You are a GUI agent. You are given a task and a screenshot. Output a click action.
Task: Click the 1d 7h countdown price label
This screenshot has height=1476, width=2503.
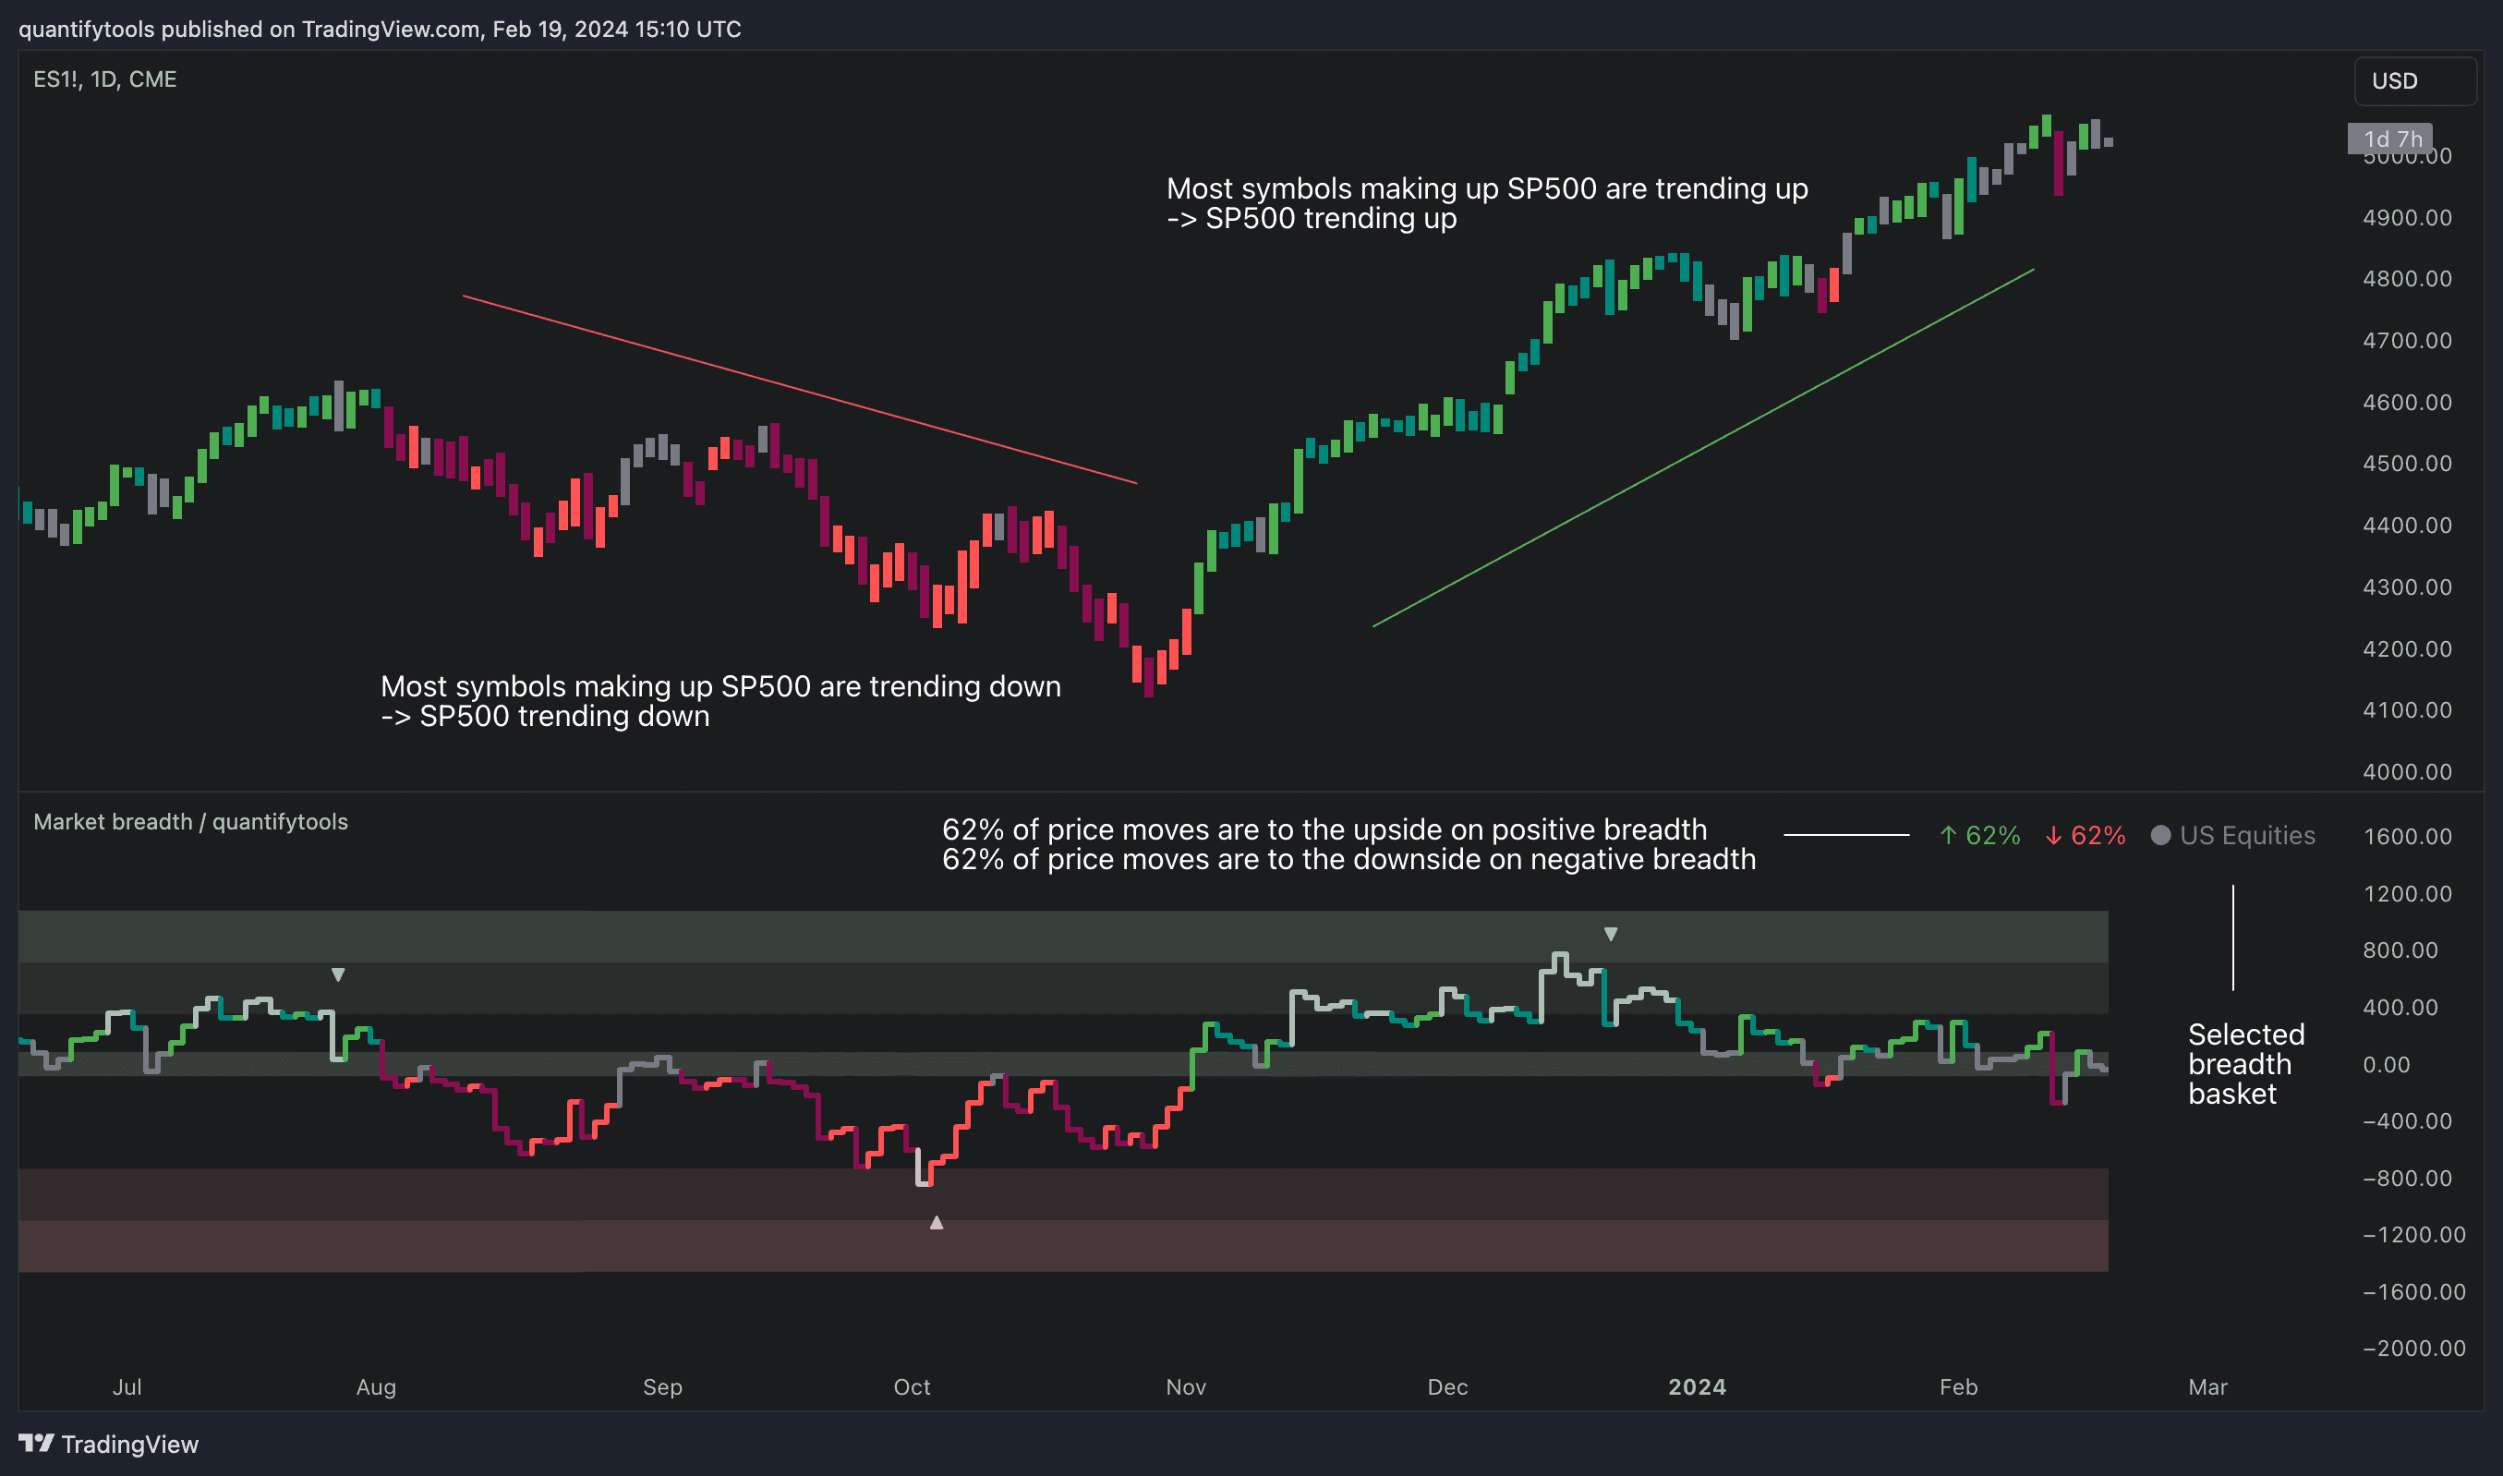click(2388, 139)
